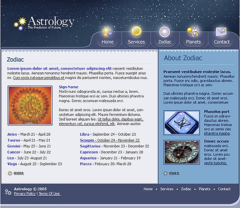This screenshot has height=208, width=240.
Task: Click the envelope icon above Contact
Action: coord(221,32)
